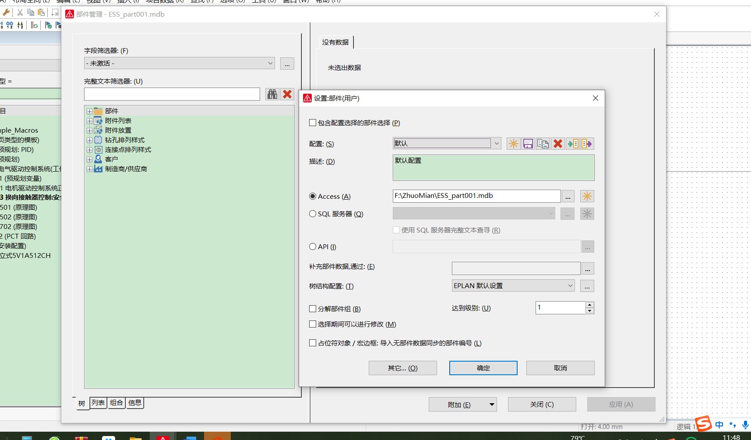The width and height of the screenshot is (751, 440).
Task: Click the 确定 button
Action: pos(483,368)
